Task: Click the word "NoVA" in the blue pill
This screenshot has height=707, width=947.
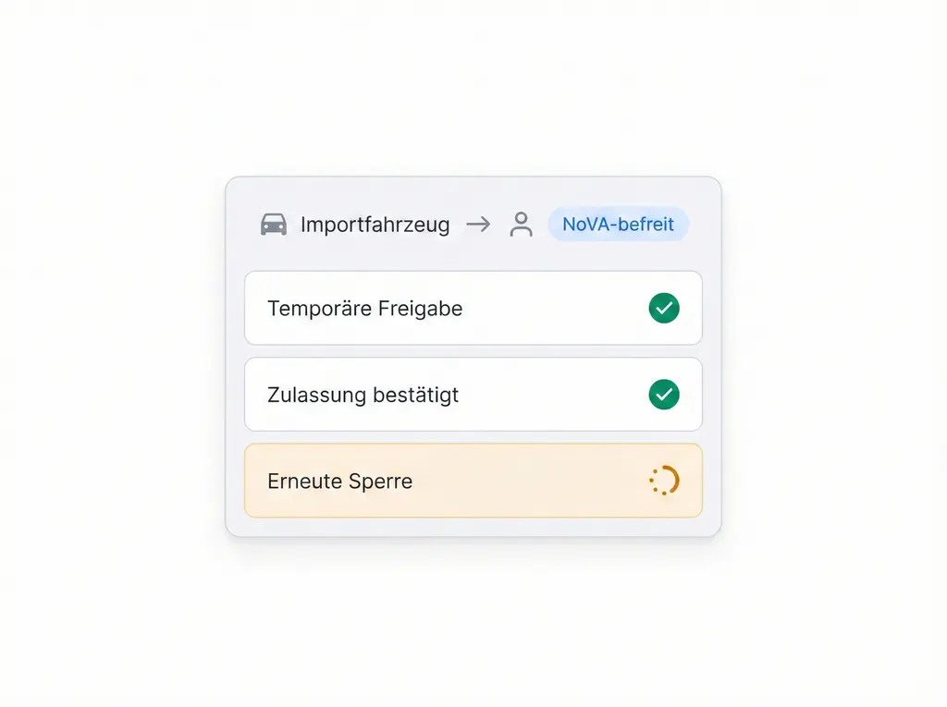Action: tap(586, 225)
